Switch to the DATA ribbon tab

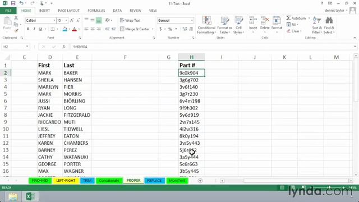coord(117,11)
